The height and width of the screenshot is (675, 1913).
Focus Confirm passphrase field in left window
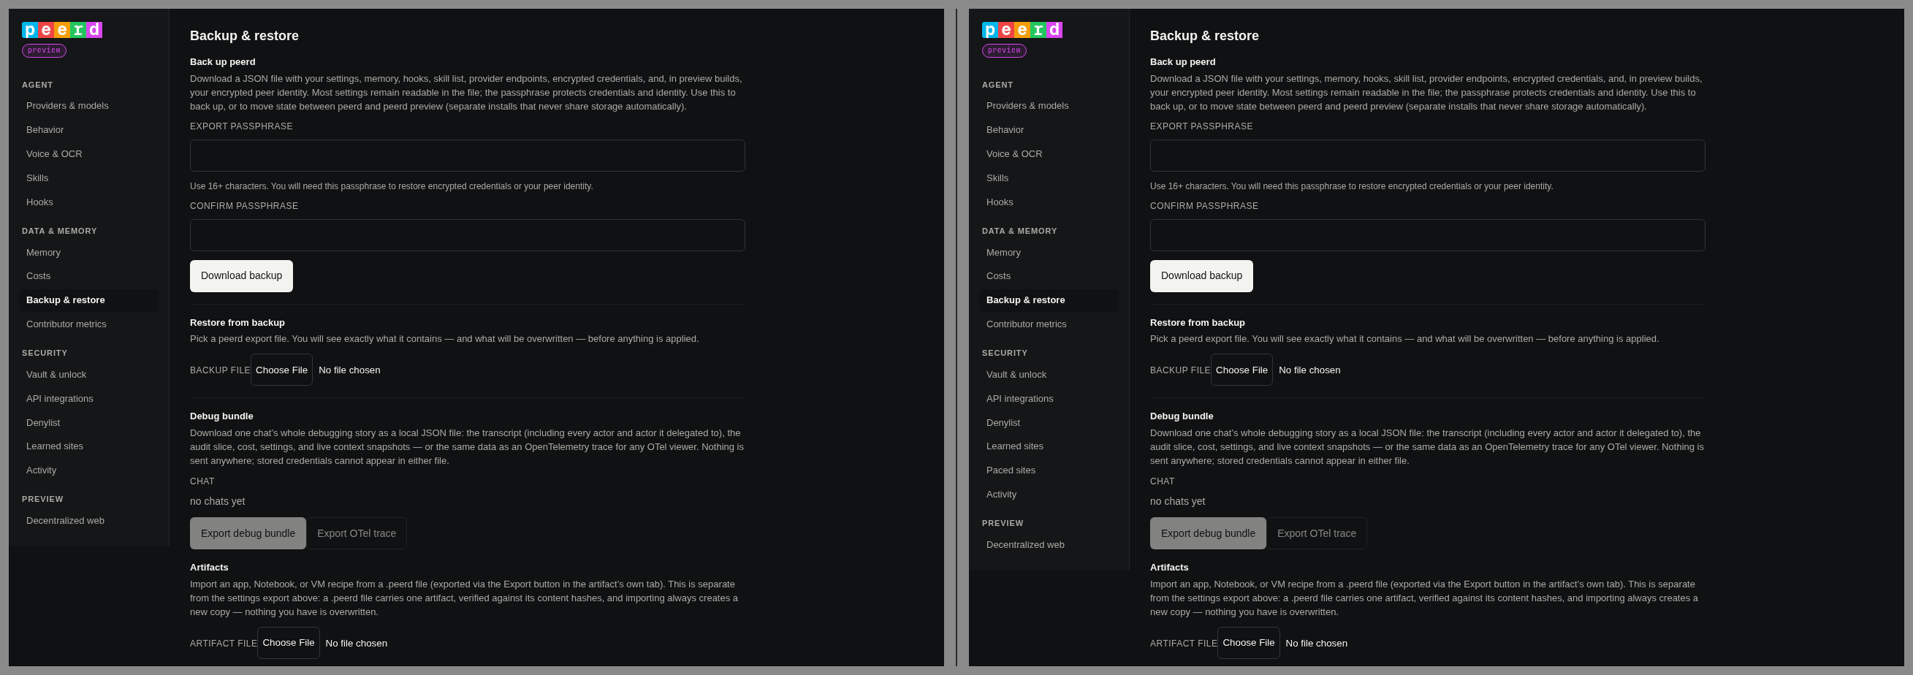tap(467, 235)
